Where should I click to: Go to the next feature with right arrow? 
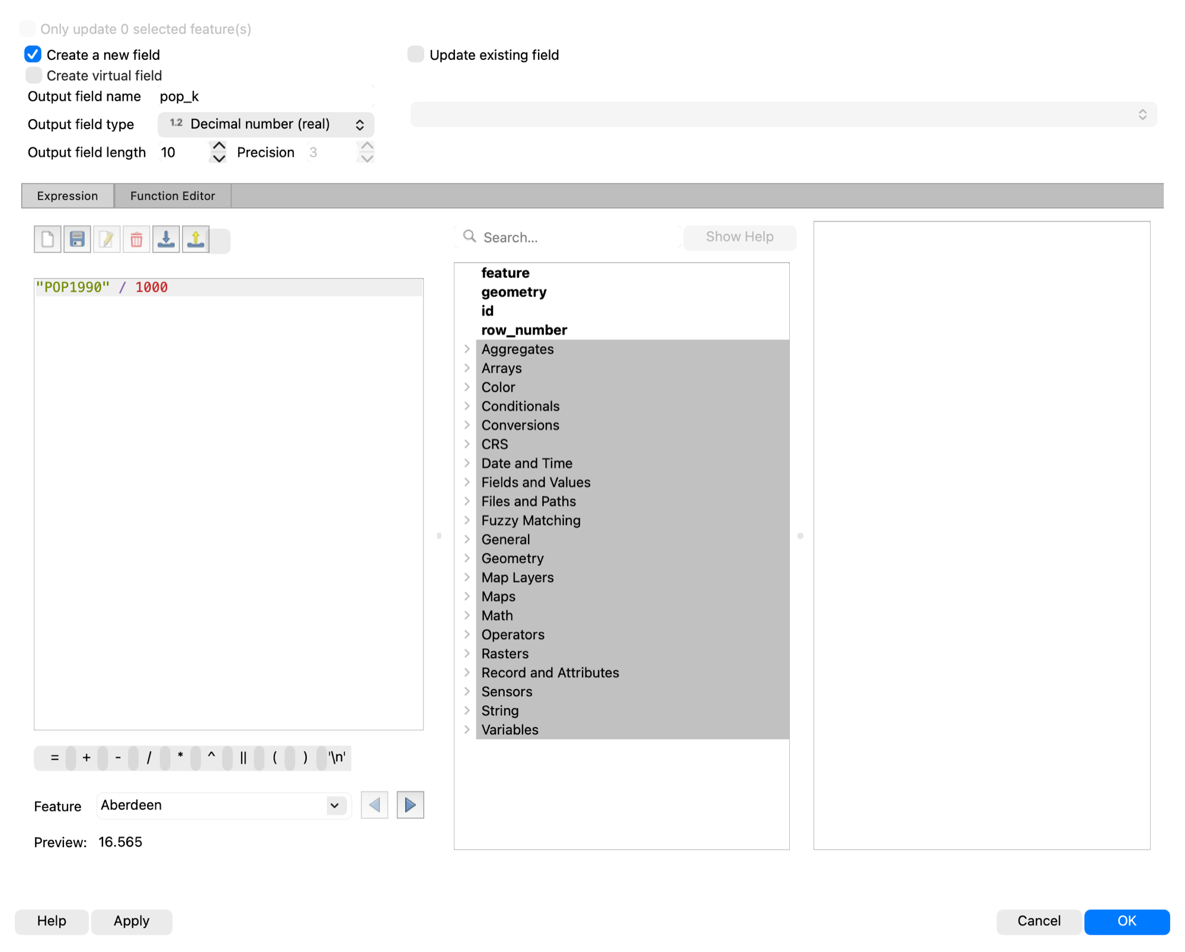pos(410,805)
